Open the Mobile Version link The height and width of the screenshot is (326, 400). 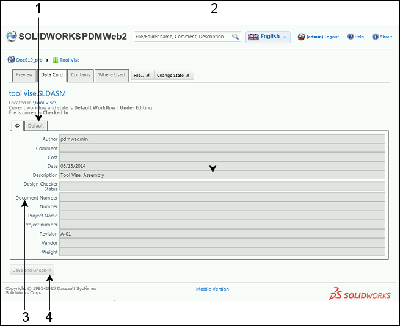coord(212,289)
